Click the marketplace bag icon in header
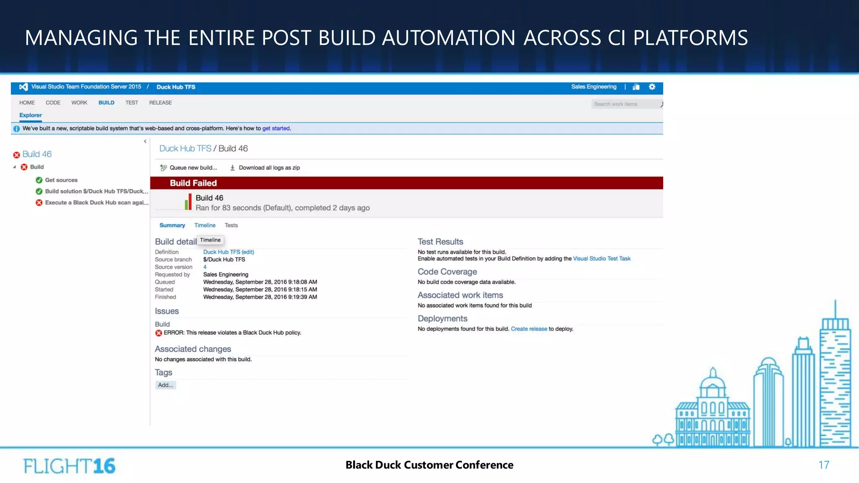The image size is (859, 483). coord(636,87)
